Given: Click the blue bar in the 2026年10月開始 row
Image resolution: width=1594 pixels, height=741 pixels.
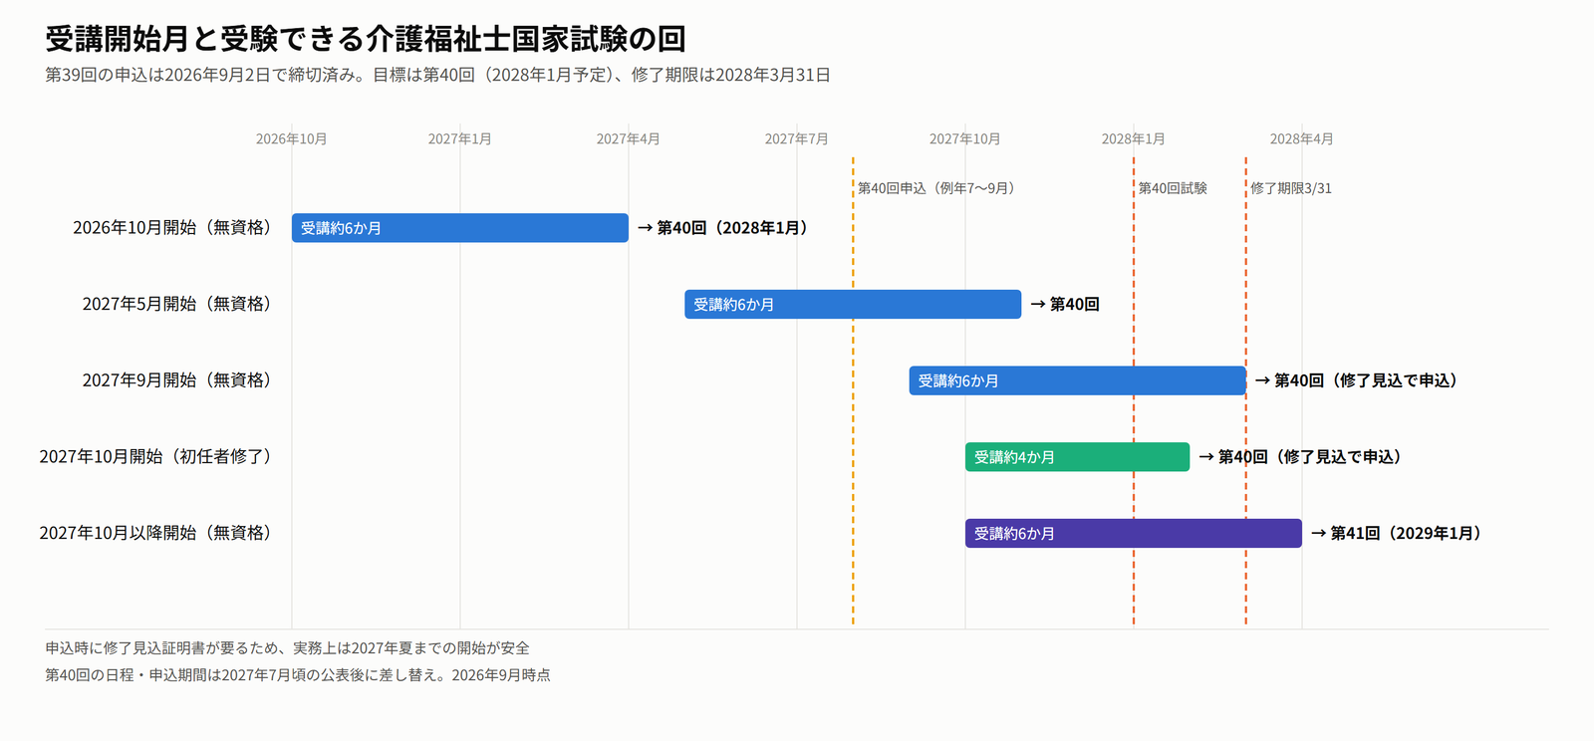Looking at the screenshot, I should tap(460, 228).
